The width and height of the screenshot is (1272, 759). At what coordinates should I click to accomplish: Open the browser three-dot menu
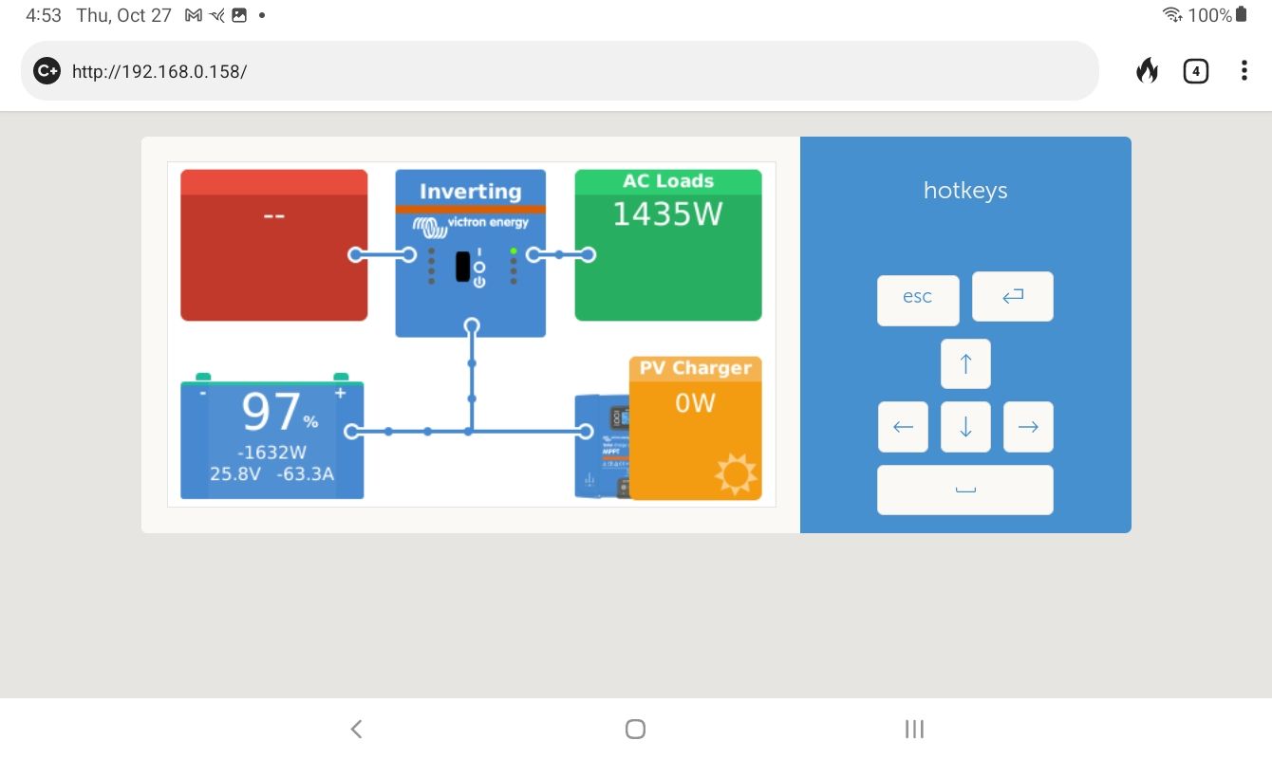[x=1244, y=71]
